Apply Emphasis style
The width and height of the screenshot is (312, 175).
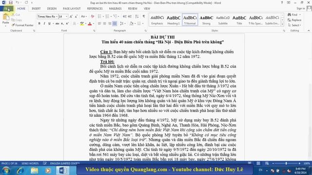click(x=157, y=20)
